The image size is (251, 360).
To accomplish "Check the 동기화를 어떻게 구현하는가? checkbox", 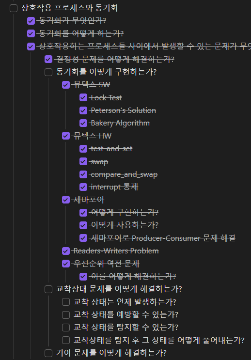I will (x=48, y=72).
